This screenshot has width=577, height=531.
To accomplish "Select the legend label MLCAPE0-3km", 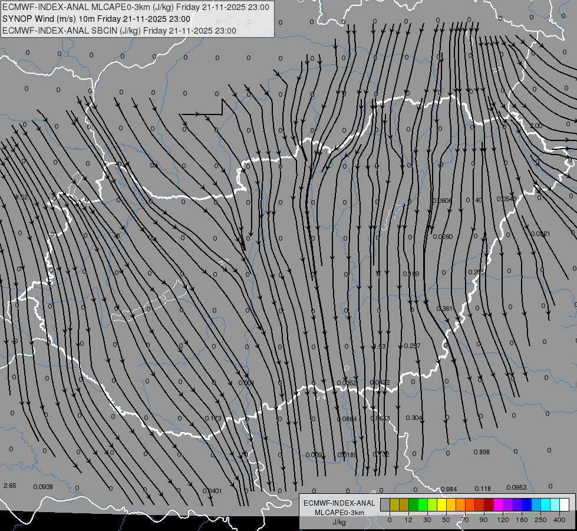I will pos(339,513).
